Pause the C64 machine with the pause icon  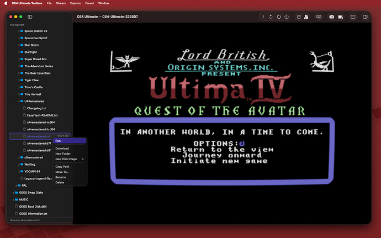263,17
